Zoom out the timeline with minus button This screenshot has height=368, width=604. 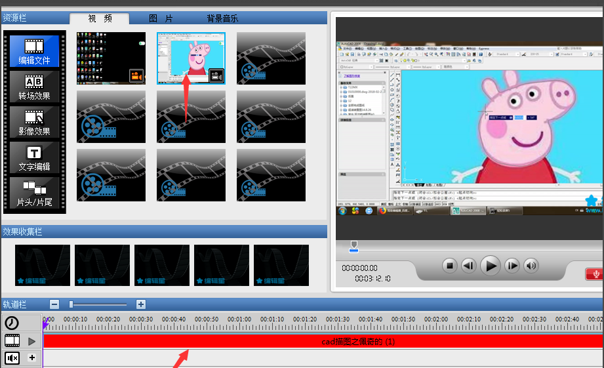(54, 304)
